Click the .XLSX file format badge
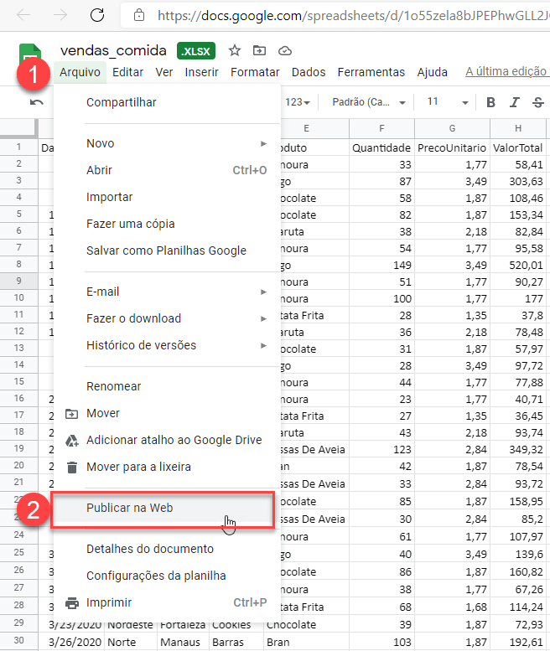This screenshot has width=550, height=651. click(196, 51)
